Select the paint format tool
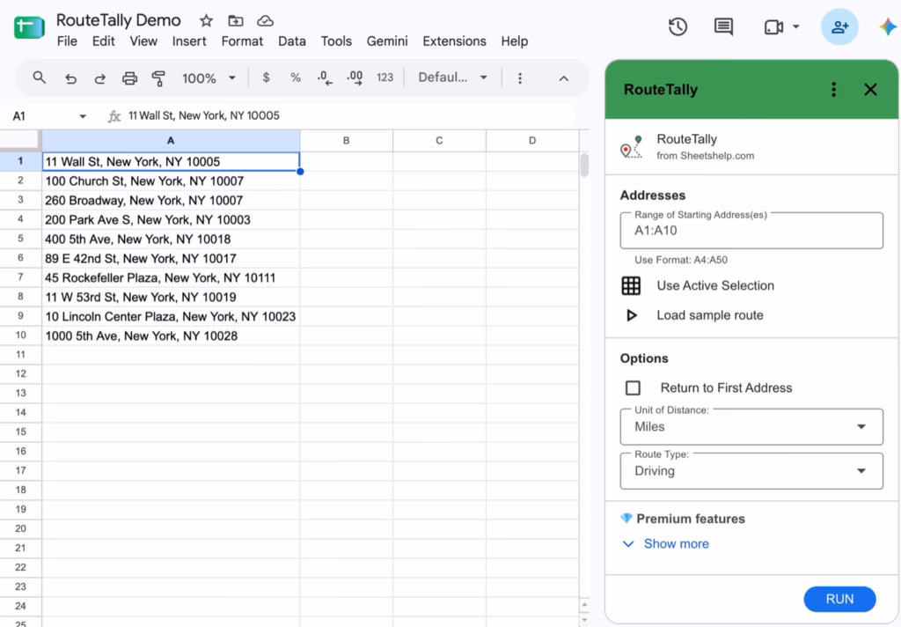 point(158,78)
